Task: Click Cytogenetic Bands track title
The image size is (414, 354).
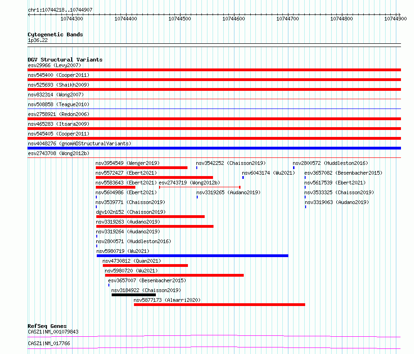Action: coord(55,34)
